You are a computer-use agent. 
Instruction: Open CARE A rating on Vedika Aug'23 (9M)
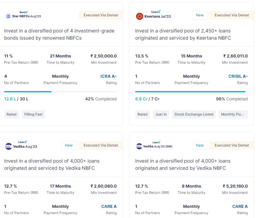pos(240,206)
